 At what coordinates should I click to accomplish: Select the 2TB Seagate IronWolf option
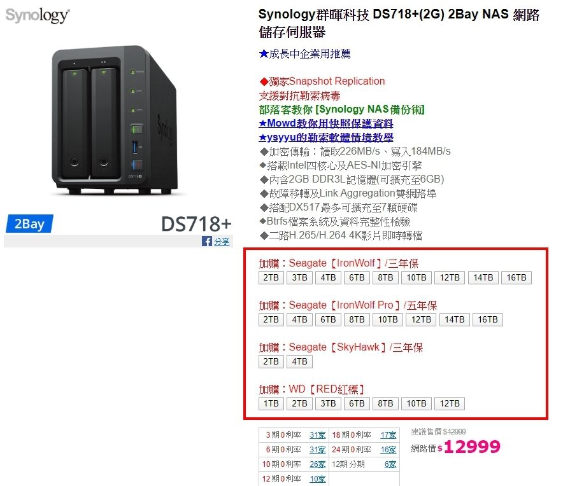pos(271,277)
